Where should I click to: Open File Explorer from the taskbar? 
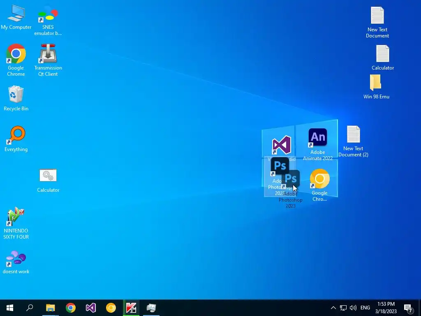[50, 308]
